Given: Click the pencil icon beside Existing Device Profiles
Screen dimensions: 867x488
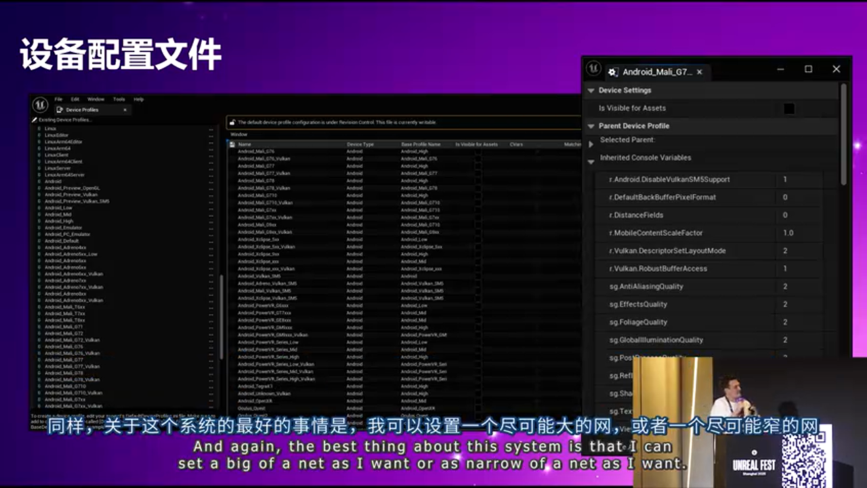Looking at the screenshot, I should click(x=35, y=120).
